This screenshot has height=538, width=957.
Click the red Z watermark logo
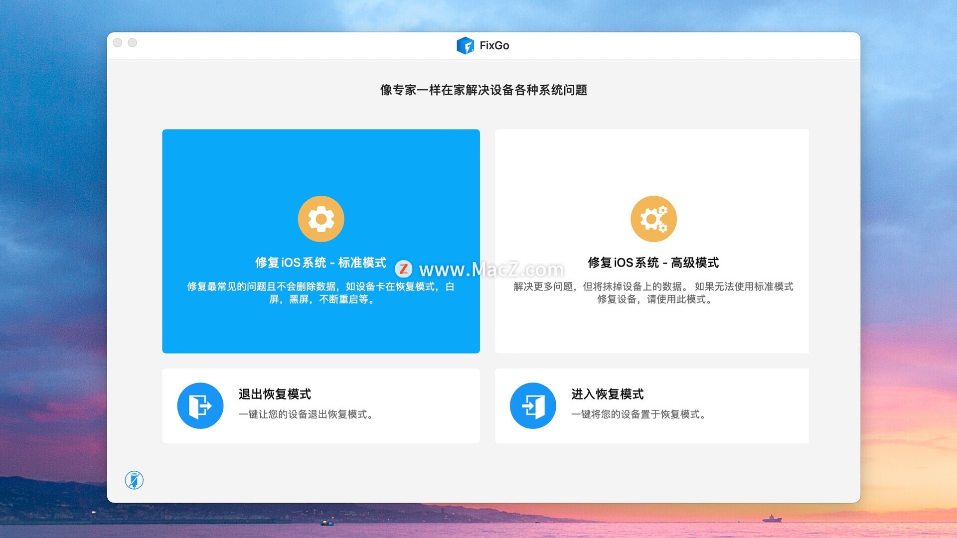403,269
